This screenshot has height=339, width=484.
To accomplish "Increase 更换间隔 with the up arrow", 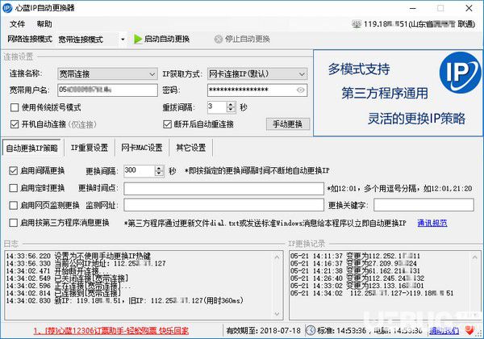I will (x=159, y=168).
